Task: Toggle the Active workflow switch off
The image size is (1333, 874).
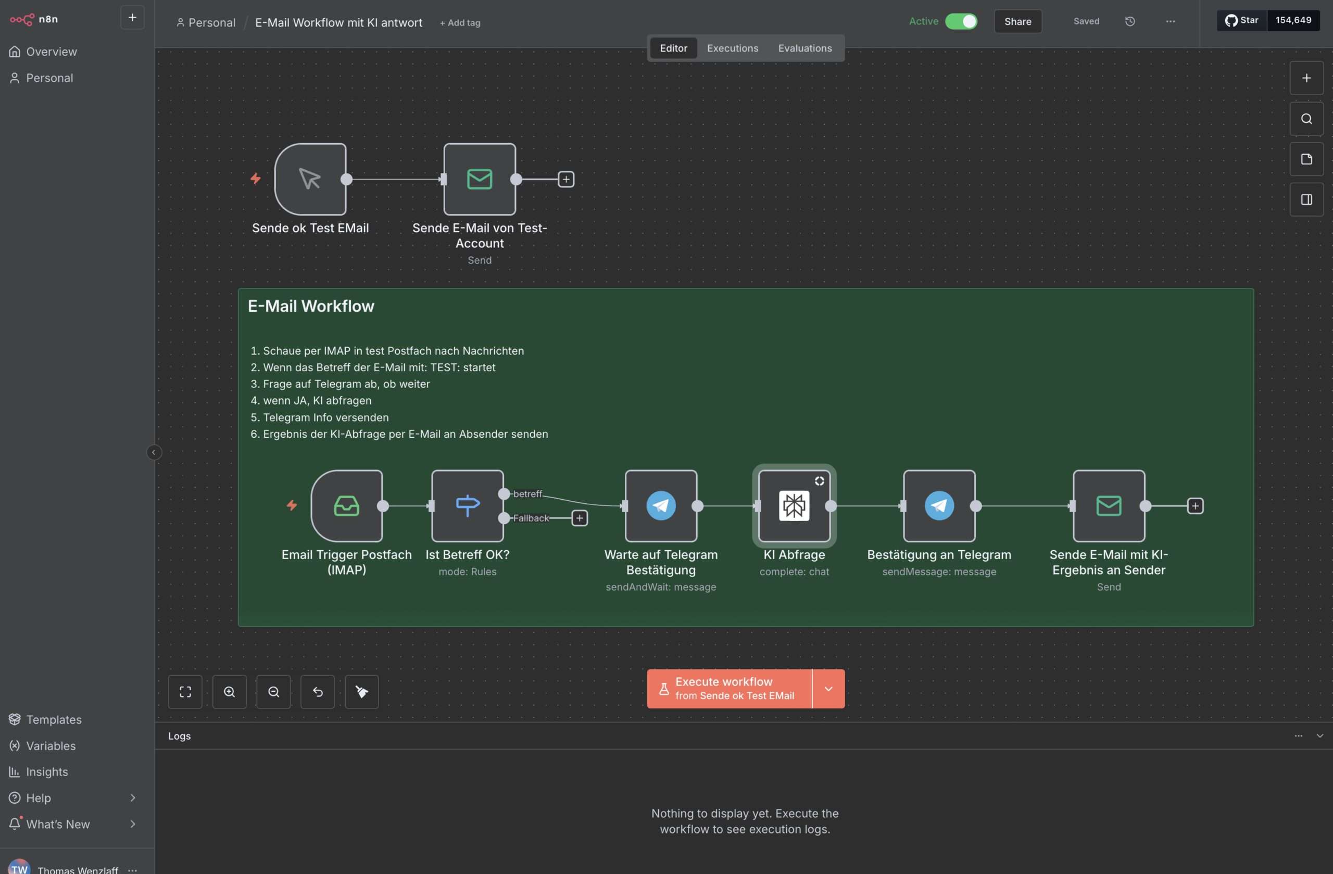Action: click(961, 21)
